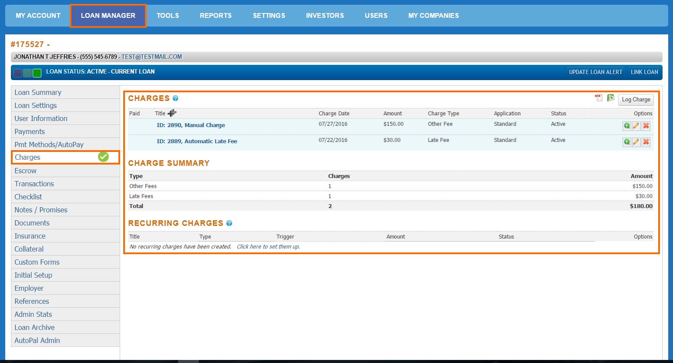Screen dimensions: 673x363
Task: Switch to the Users tab
Action: pyautogui.click(x=376, y=16)
